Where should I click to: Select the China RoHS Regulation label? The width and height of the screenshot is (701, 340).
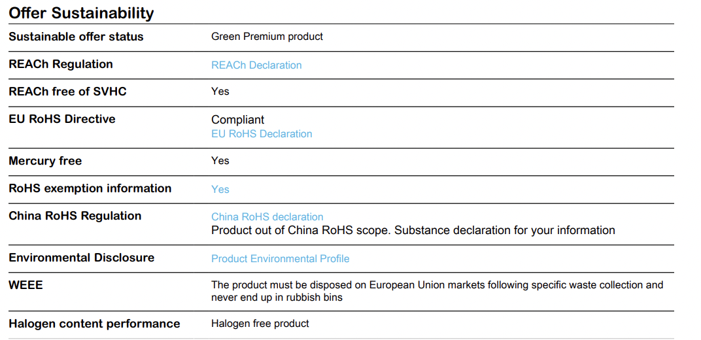[x=75, y=216]
